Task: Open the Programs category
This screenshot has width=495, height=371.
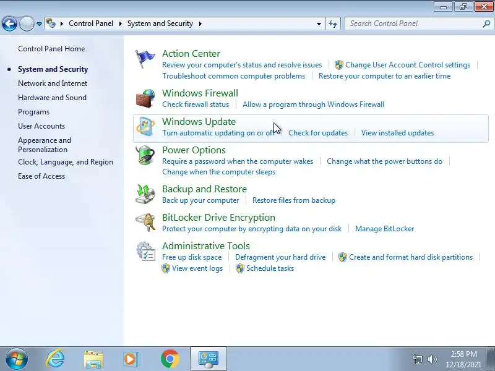Action: 34,112
